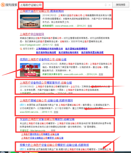This screenshot has height=153, width=131.
Task: Click the Sogou logo icon
Action: (x=3, y=5)
